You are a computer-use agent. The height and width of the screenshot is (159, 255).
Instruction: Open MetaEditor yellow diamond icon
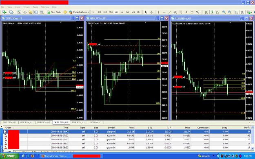coord(65,12)
